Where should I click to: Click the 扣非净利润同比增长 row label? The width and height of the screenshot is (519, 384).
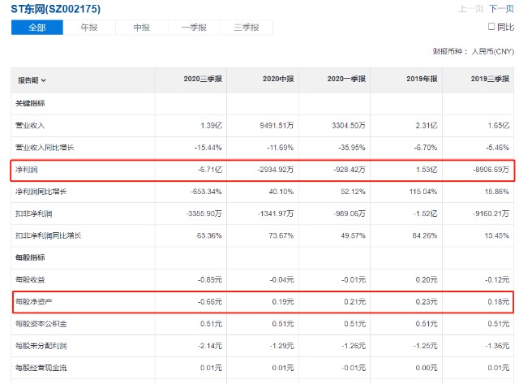pyautogui.click(x=48, y=235)
